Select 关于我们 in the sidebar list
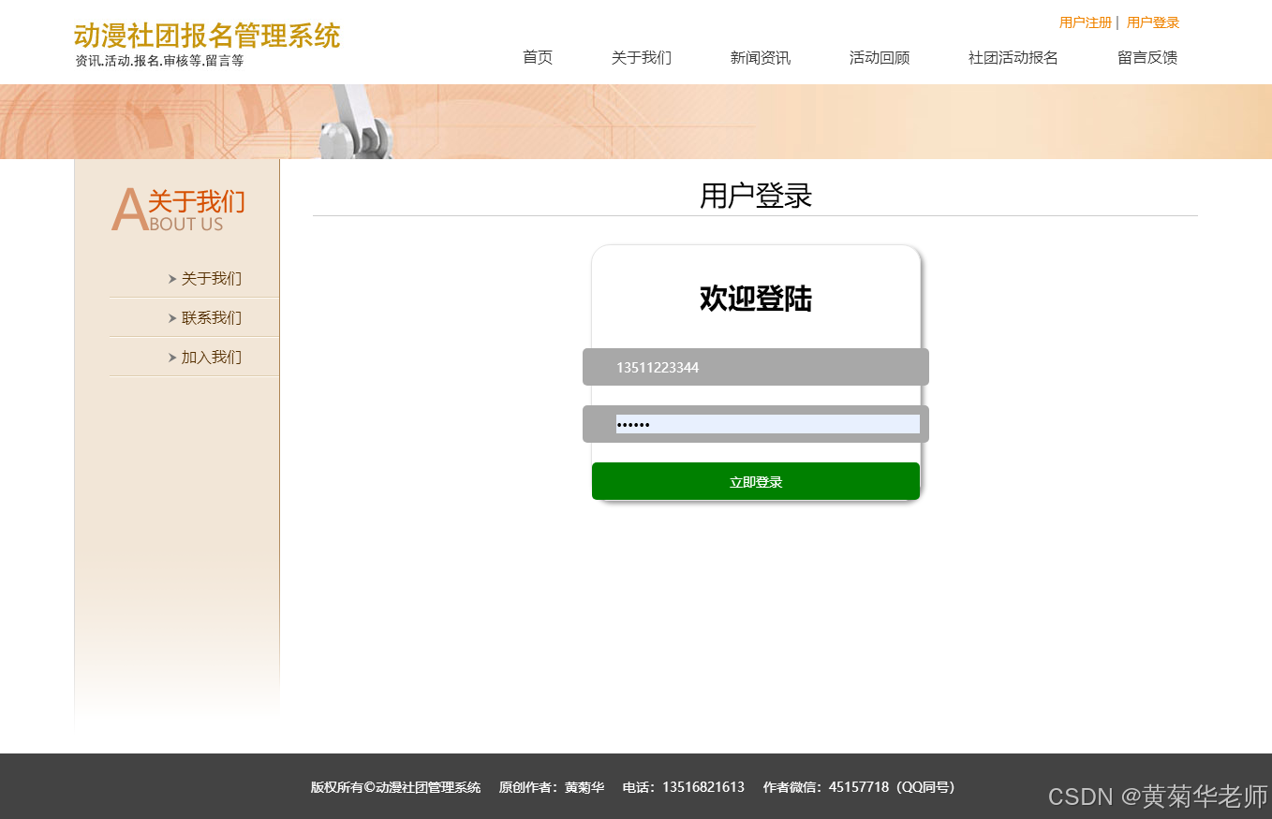This screenshot has height=819, width=1272. 212,278
